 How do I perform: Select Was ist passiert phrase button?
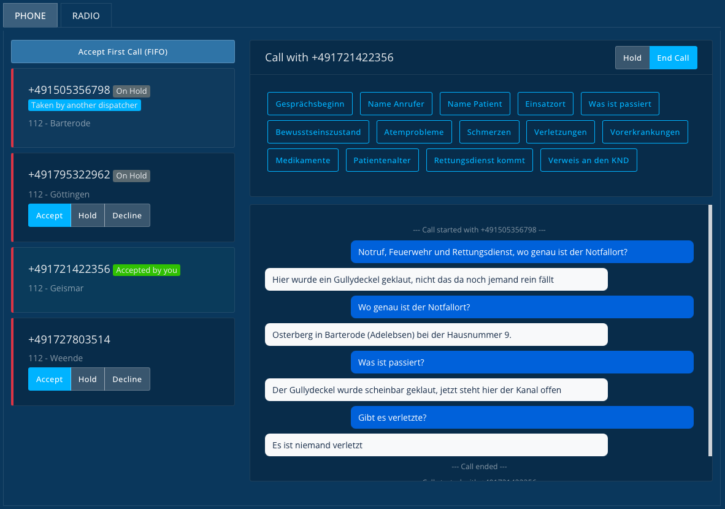(620, 104)
